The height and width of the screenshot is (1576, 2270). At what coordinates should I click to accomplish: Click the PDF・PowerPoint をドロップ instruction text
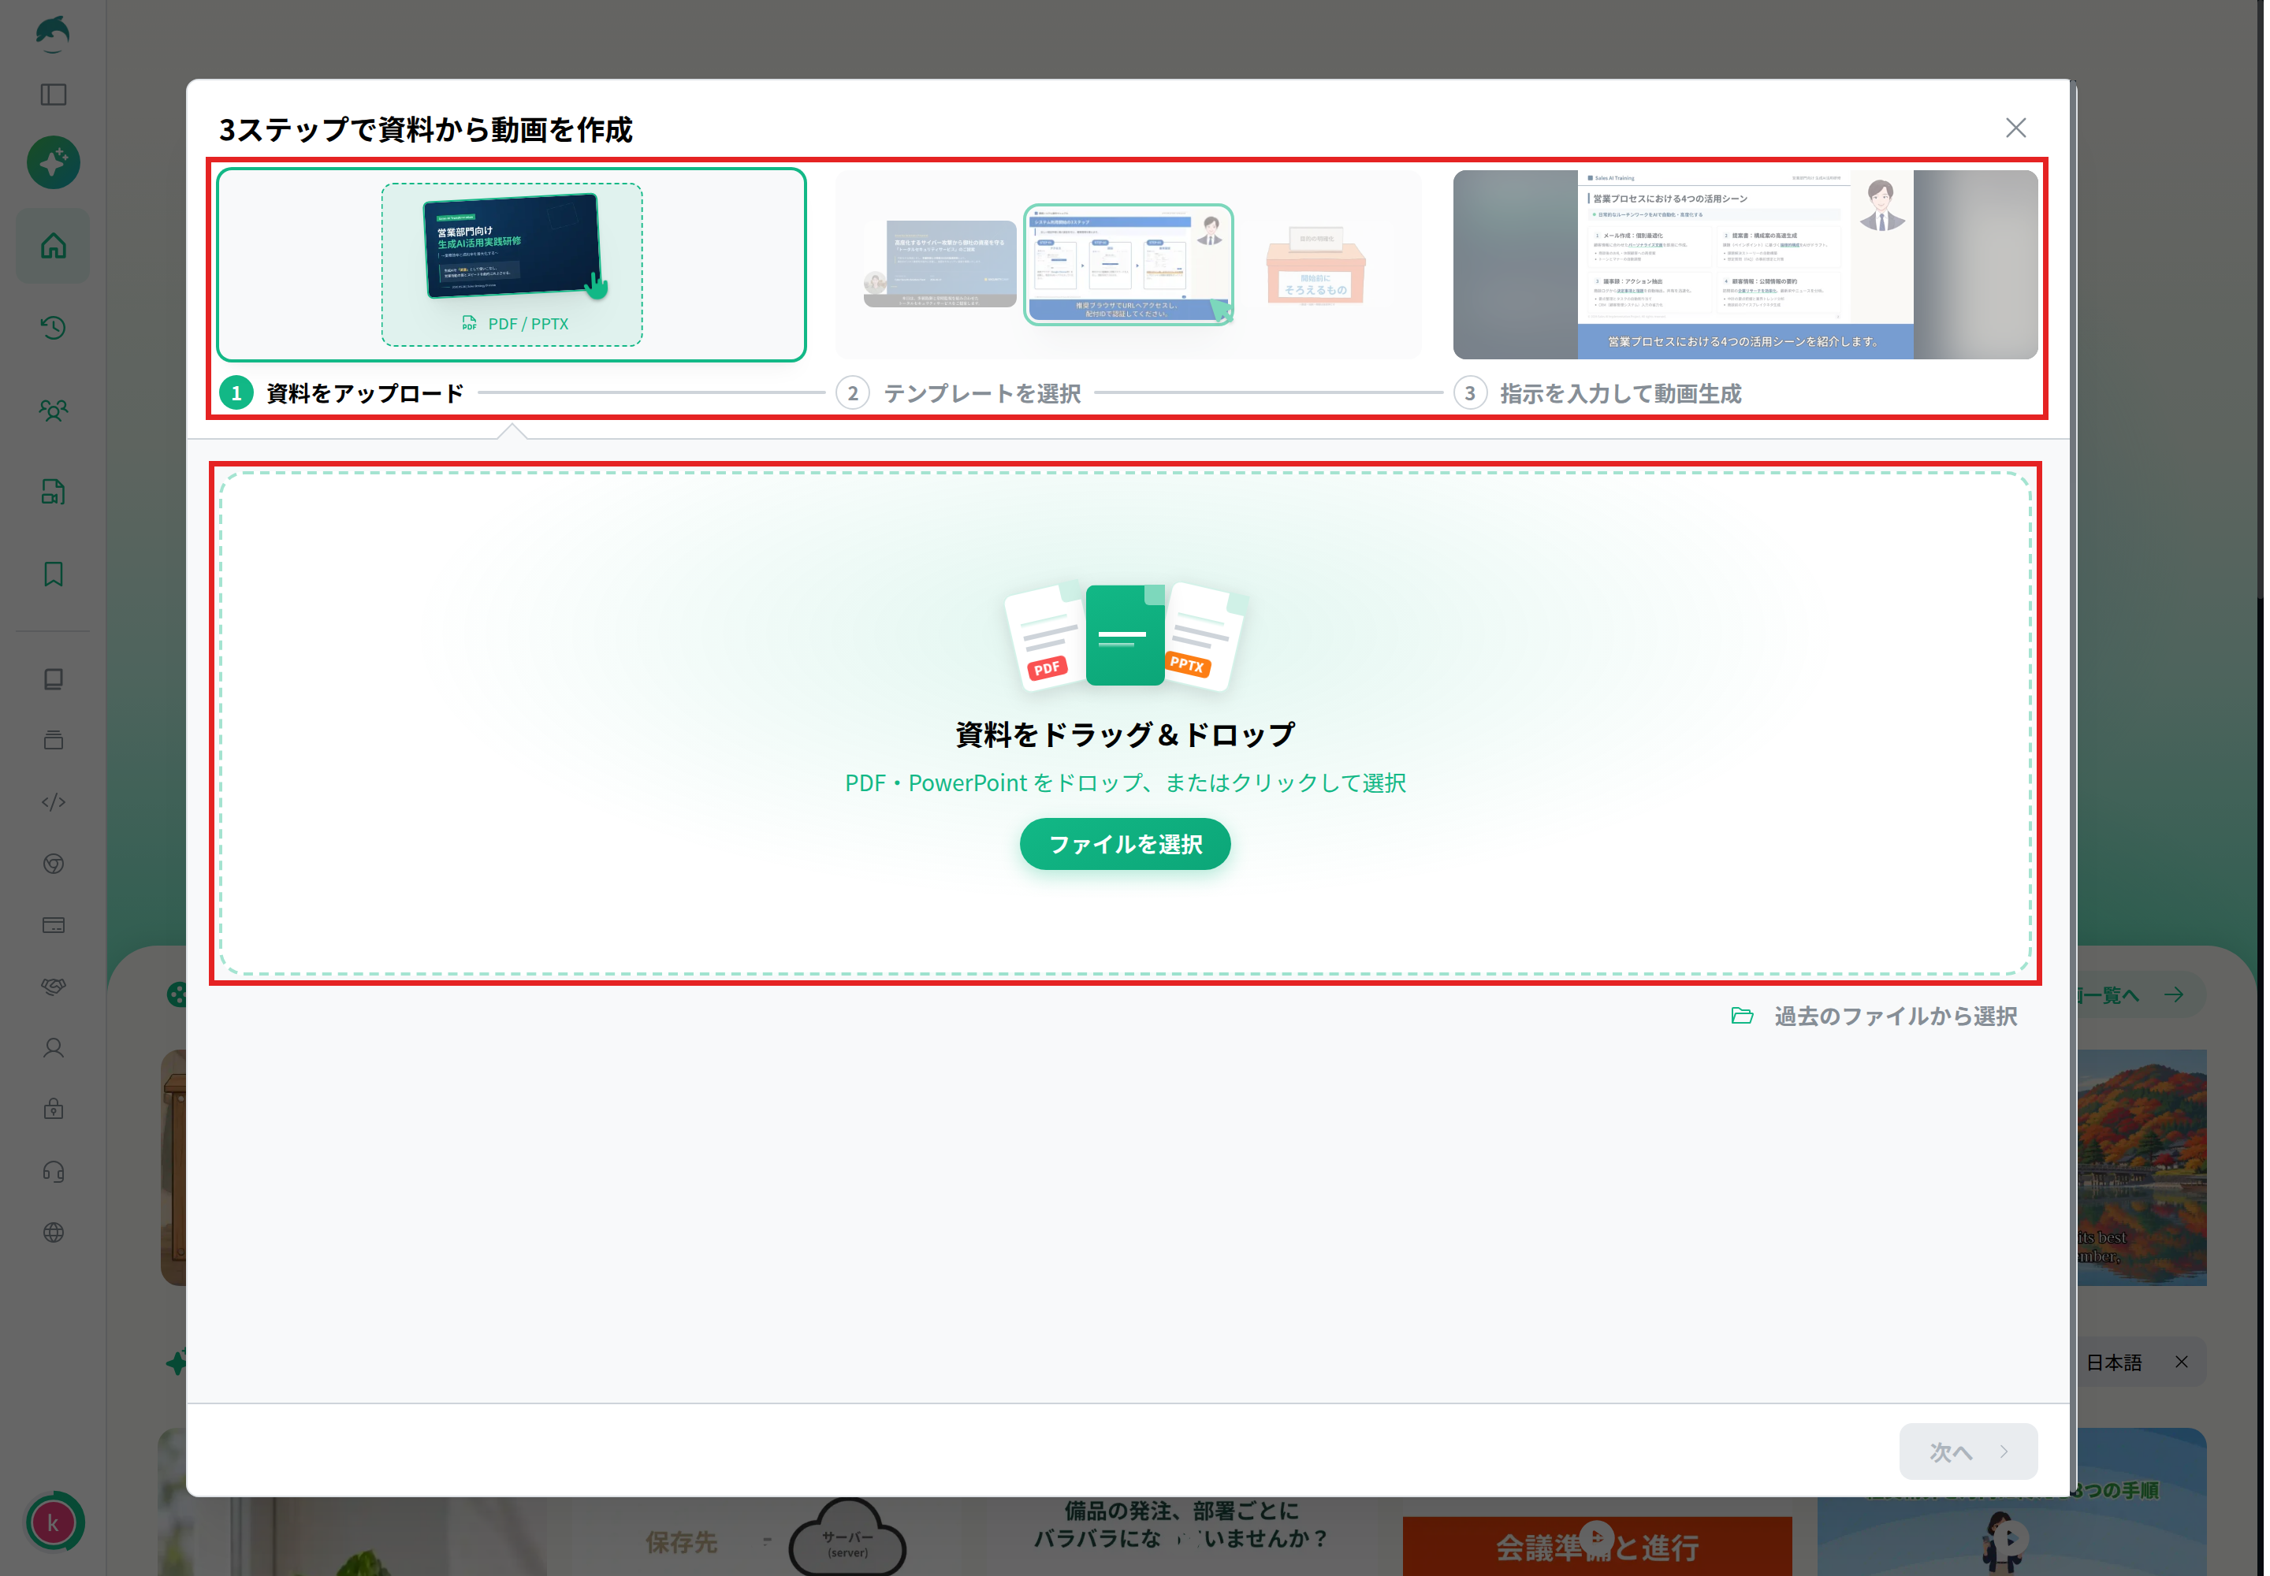[x=1124, y=783]
